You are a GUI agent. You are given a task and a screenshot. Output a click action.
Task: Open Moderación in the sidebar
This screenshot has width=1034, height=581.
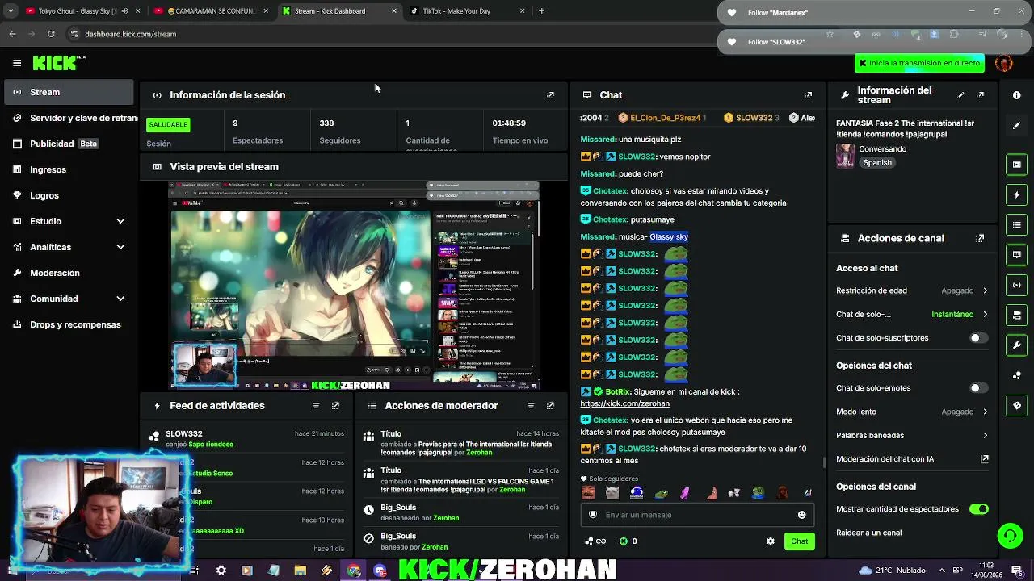(x=69, y=273)
